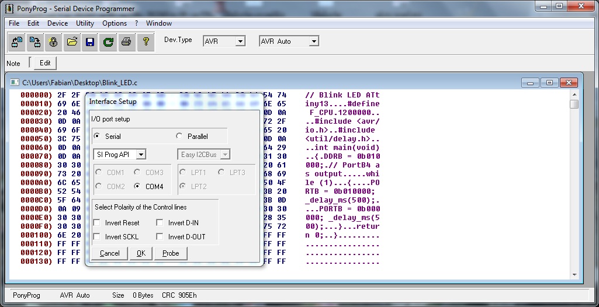Select the LPT2 radio button
Image resolution: width=599 pixels, height=307 pixels.
point(183,187)
